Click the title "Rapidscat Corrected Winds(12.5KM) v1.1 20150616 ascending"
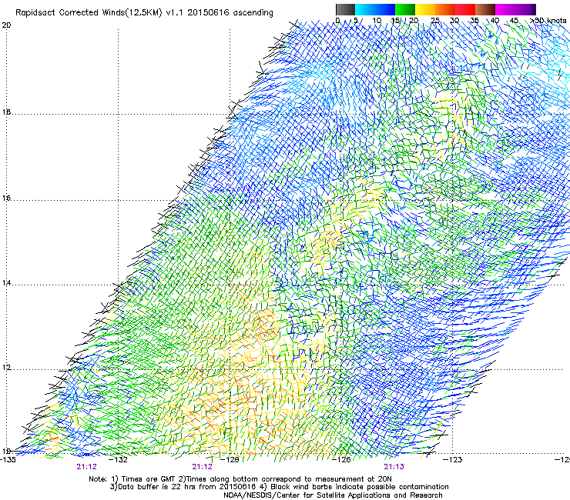 pyautogui.click(x=144, y=13)
